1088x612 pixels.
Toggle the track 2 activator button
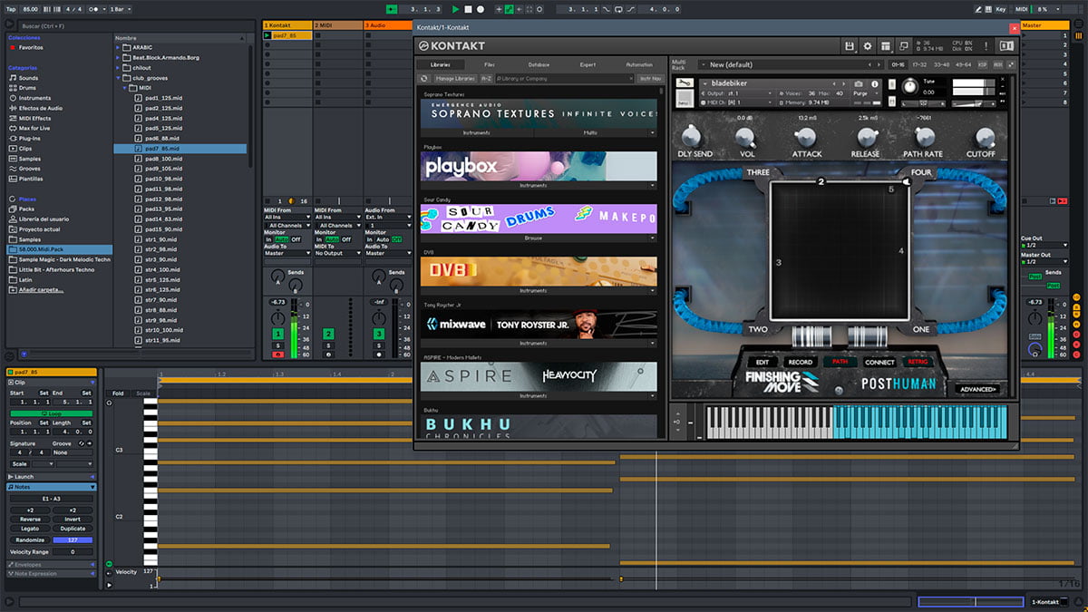coord(328,335)
